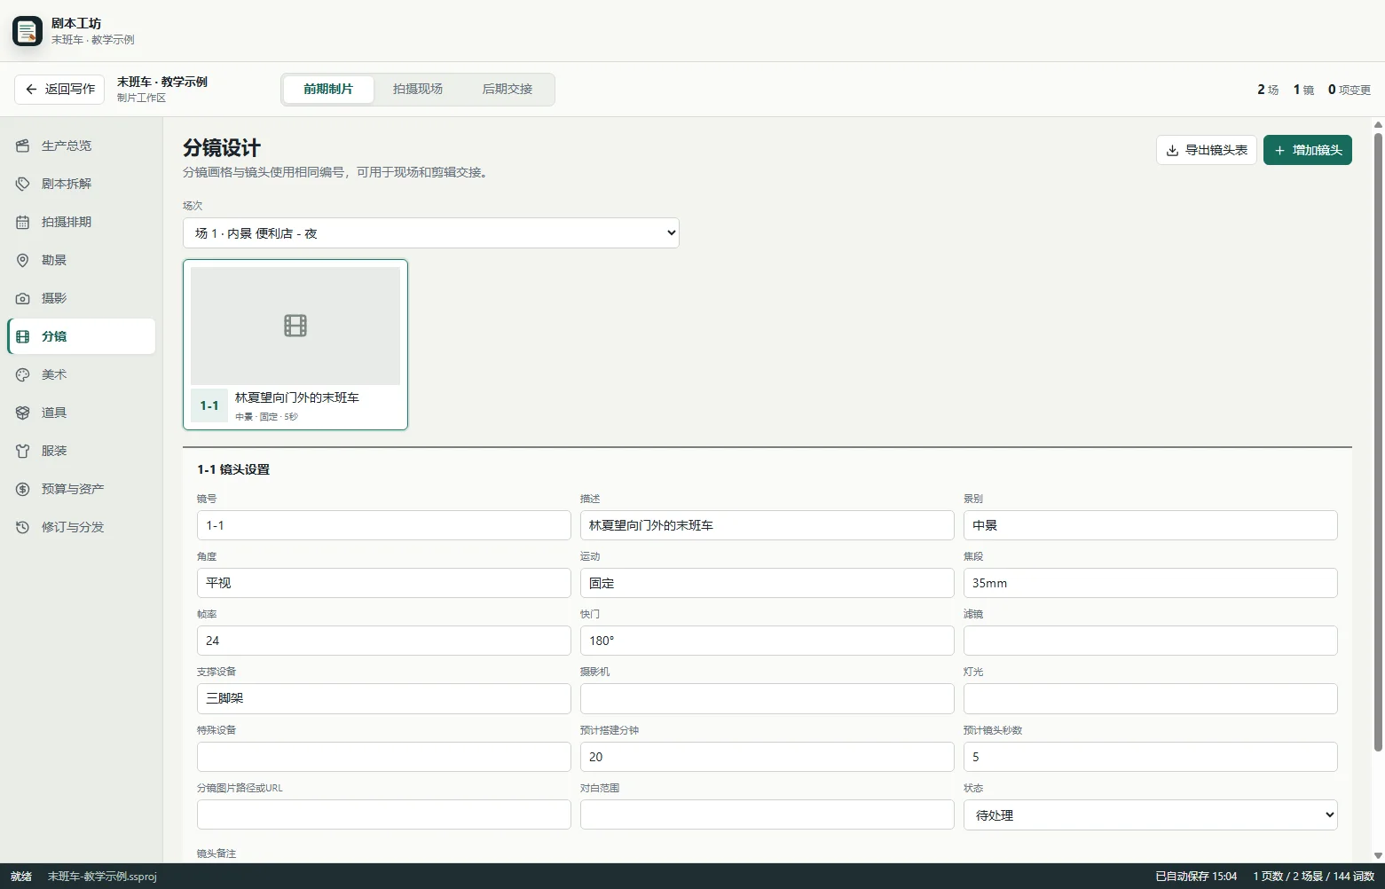Click the 角度 field showing 平视
Image resolution: width=1385 pixels, height=889 pixels.
click(384, 583)
